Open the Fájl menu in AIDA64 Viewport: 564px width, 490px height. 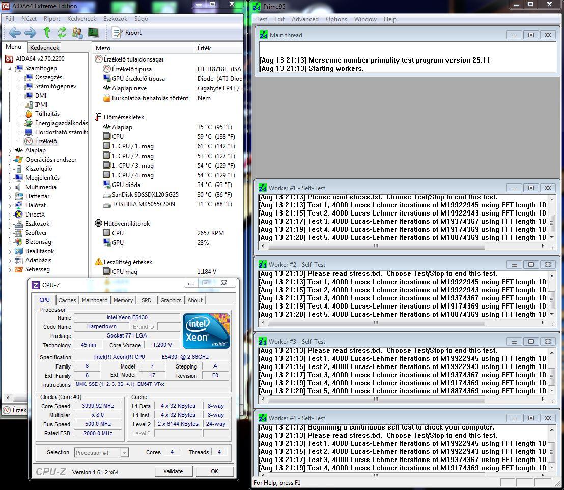point(10,19)
